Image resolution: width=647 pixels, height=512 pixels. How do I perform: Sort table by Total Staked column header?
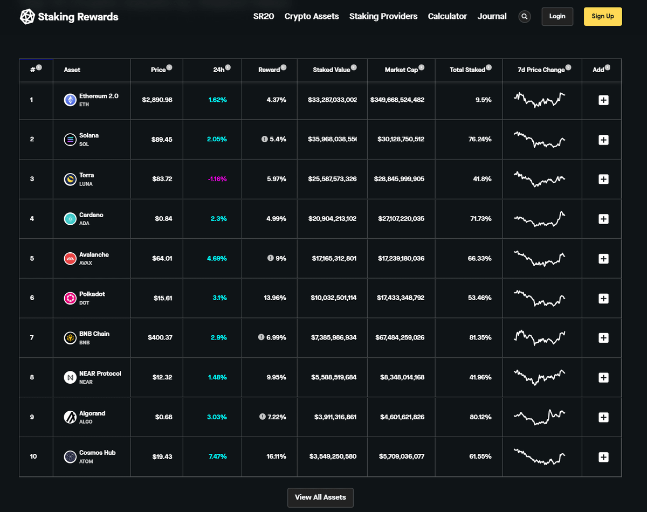coord(467,70)
